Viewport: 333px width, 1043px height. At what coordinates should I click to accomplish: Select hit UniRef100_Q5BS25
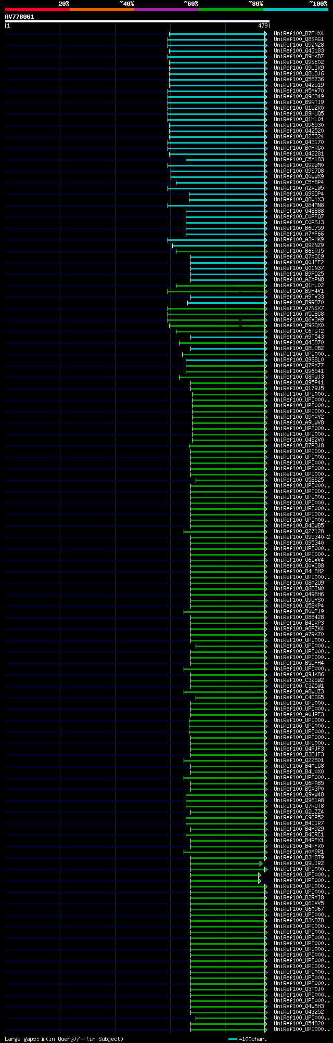299,480
